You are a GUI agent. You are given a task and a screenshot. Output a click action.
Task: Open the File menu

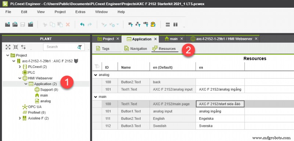pos(8,12)
